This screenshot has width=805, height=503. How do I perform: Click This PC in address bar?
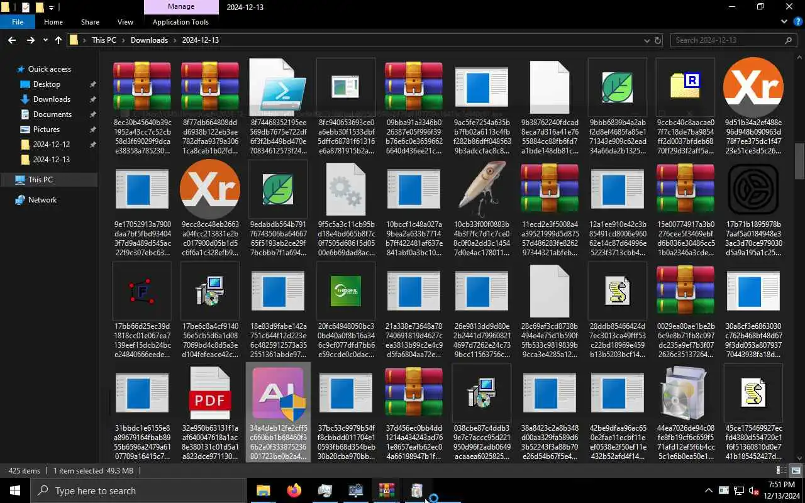tap(104, 40)
